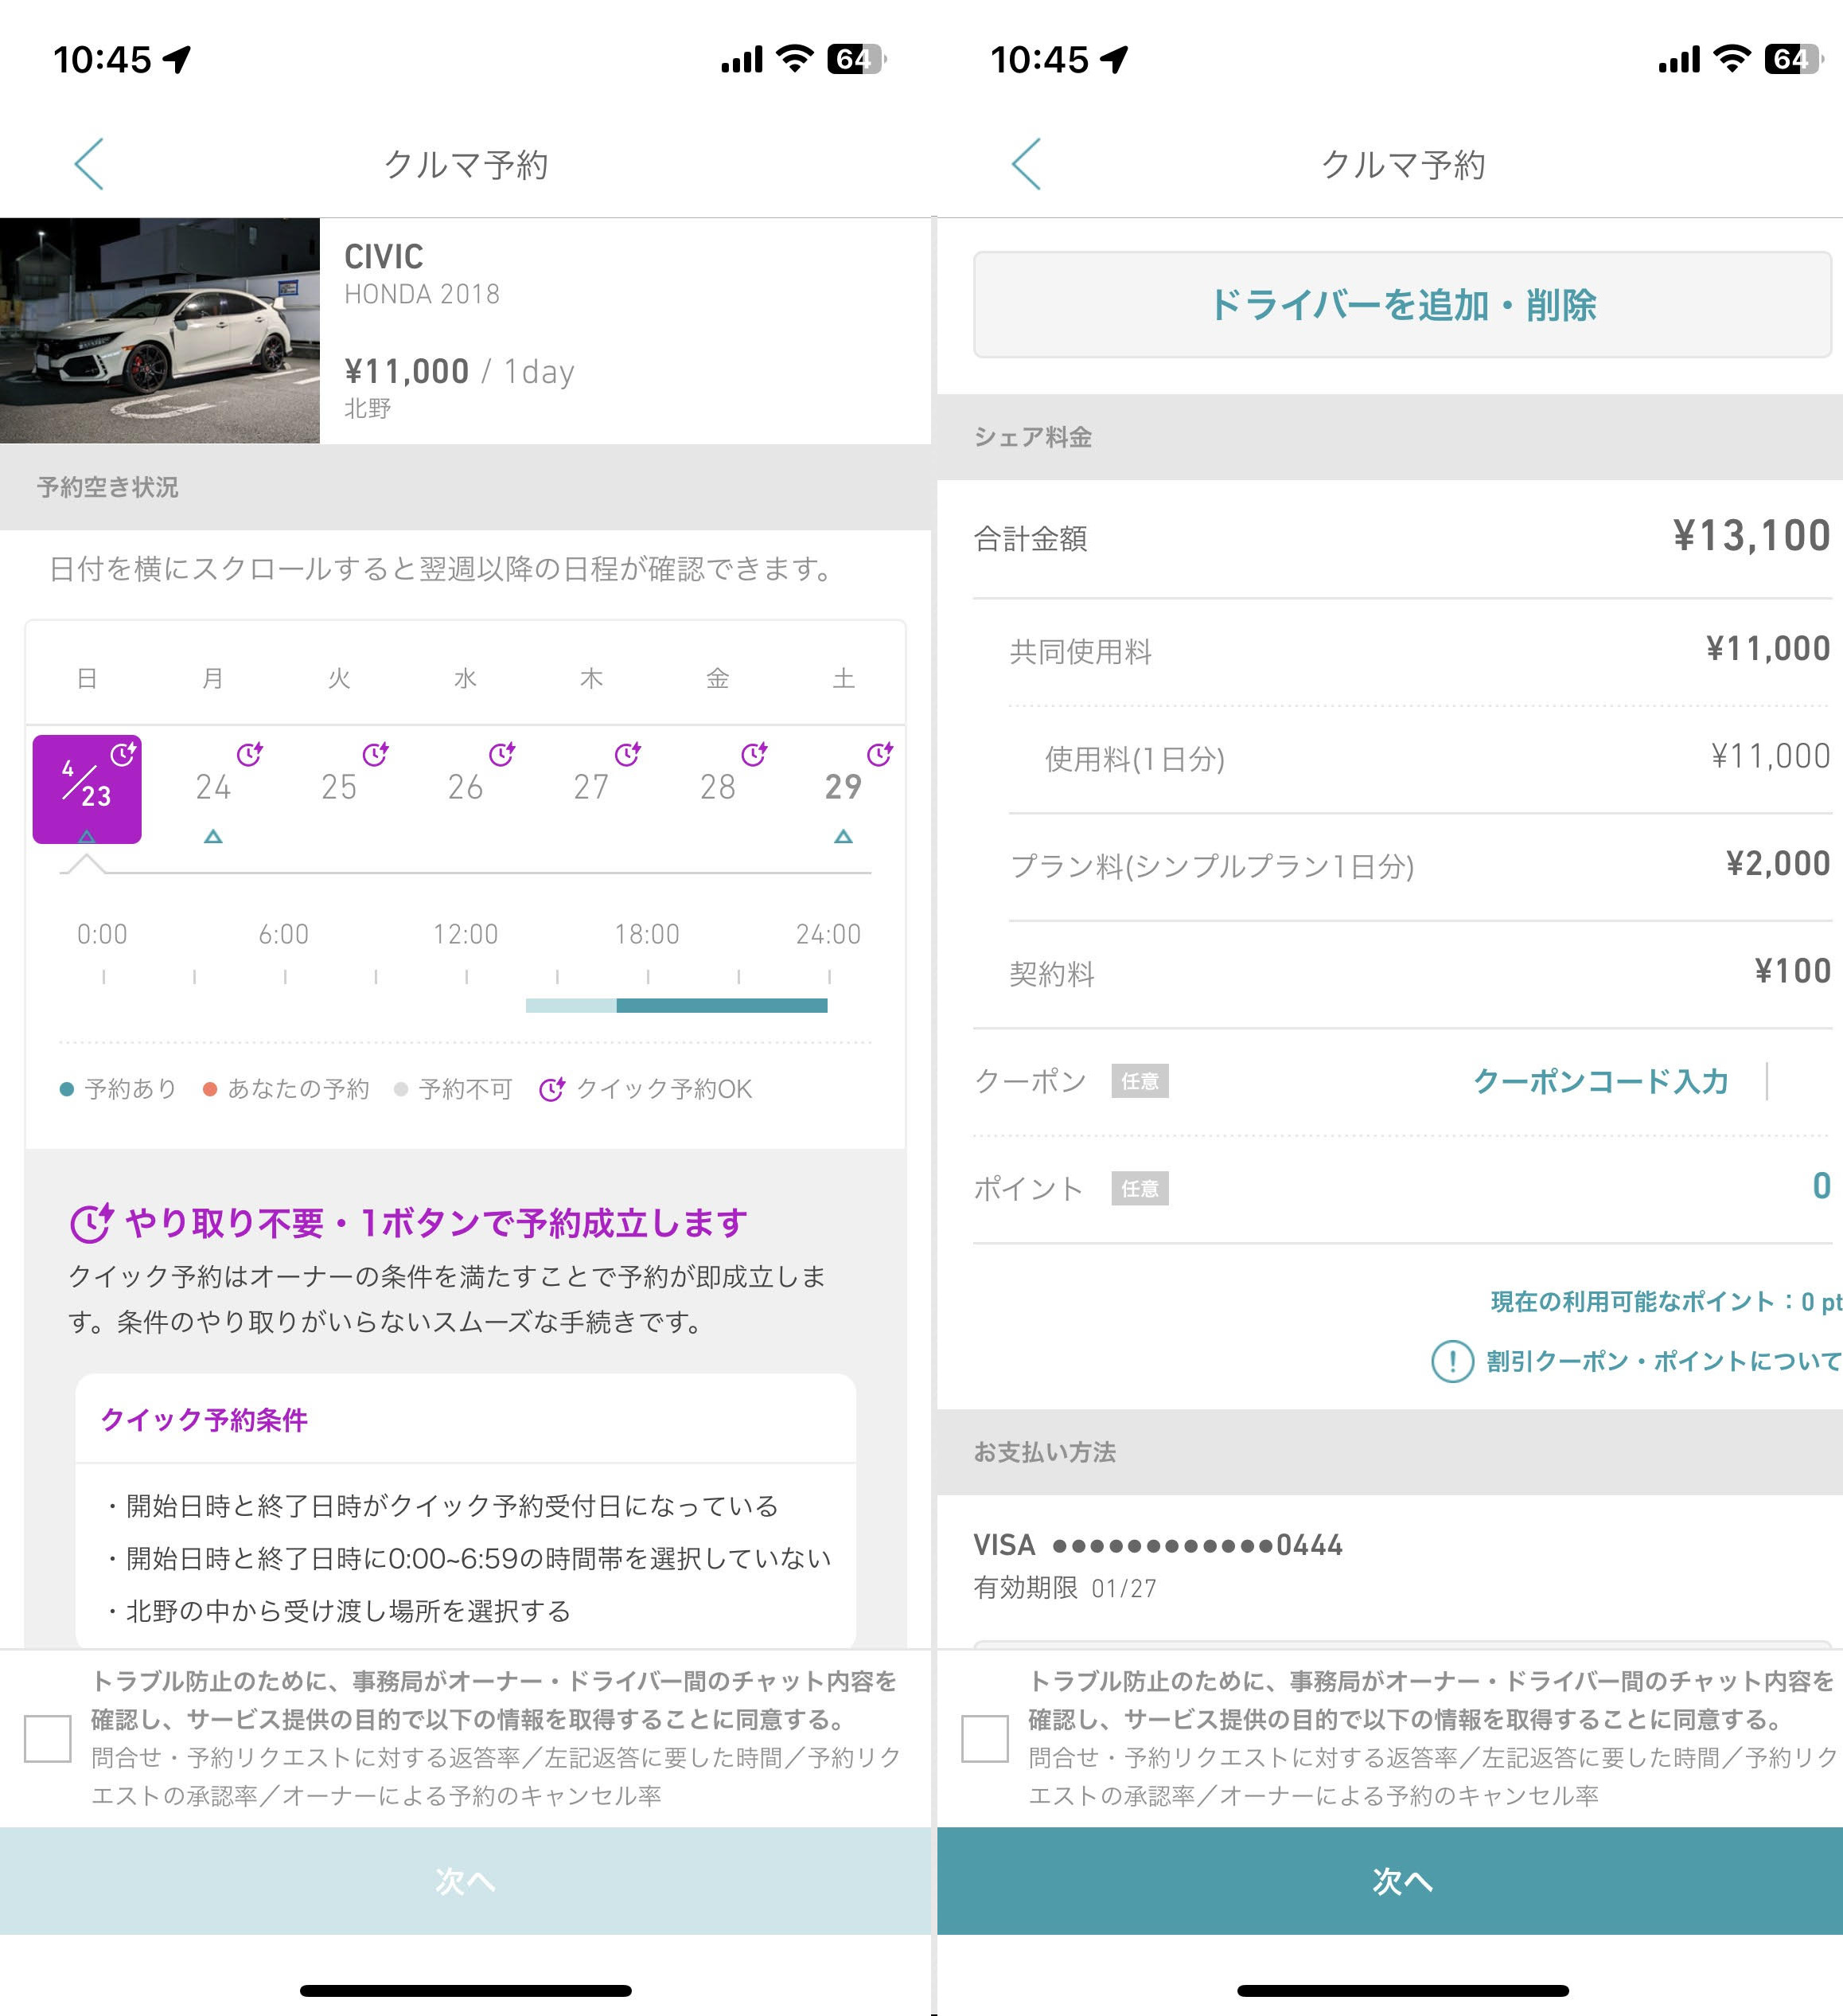Select date 25 in the calendar
This screenshot has width=1843, height=2016.
coord(339,787)
